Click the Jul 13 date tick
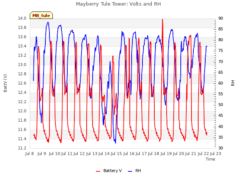 point(92,154)
